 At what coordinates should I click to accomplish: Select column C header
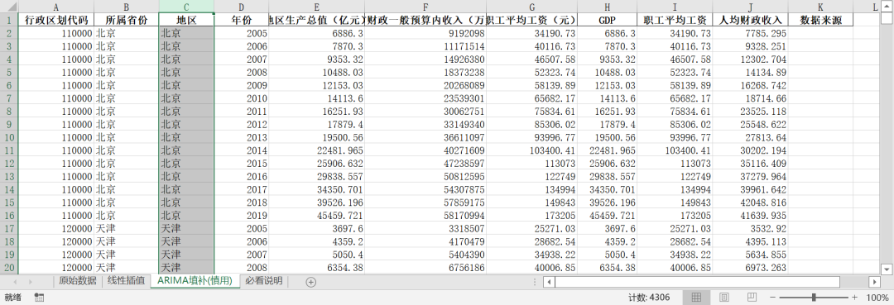186,7
